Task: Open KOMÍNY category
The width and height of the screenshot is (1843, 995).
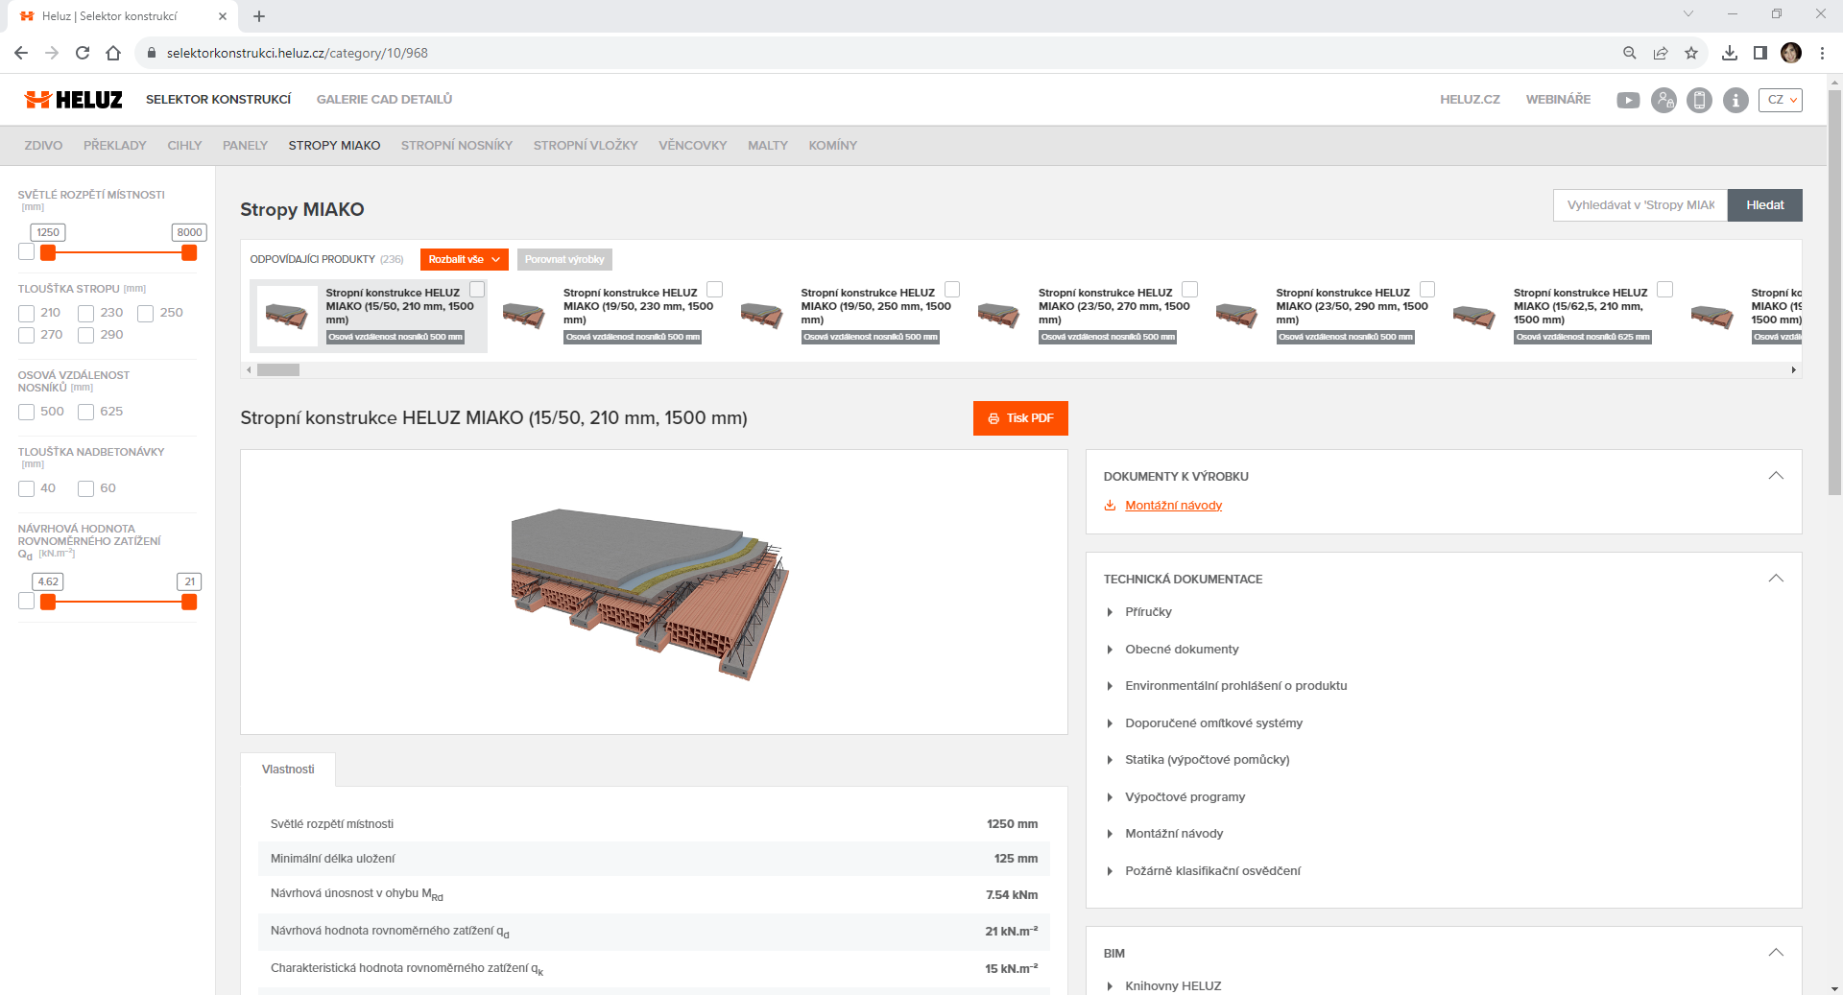Action: (x=833, y=146)
